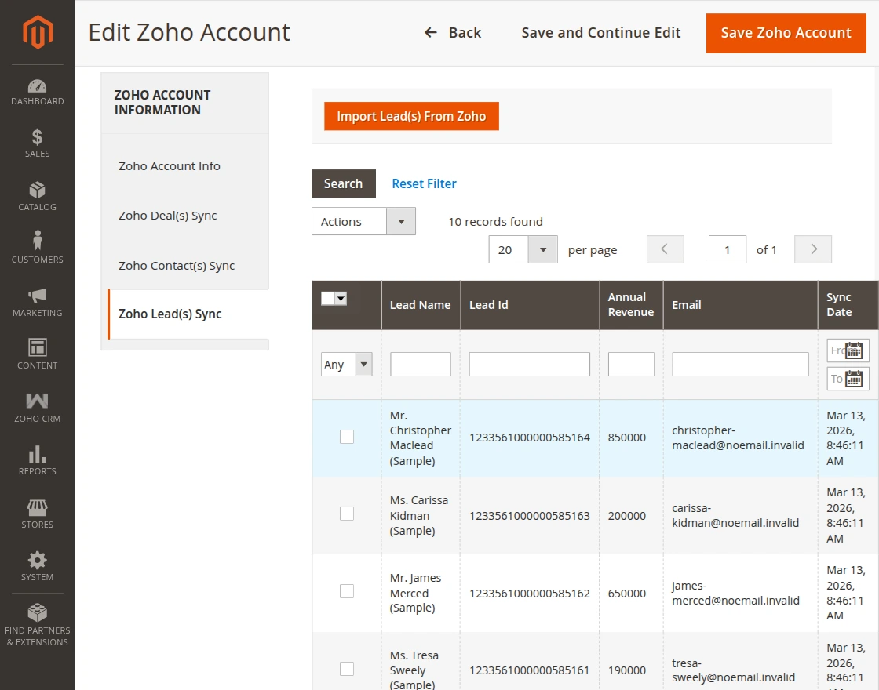The height and width of the screenshot is (690, 879).
Task: Open the Customers menu icon
Action: click(37, 240)
